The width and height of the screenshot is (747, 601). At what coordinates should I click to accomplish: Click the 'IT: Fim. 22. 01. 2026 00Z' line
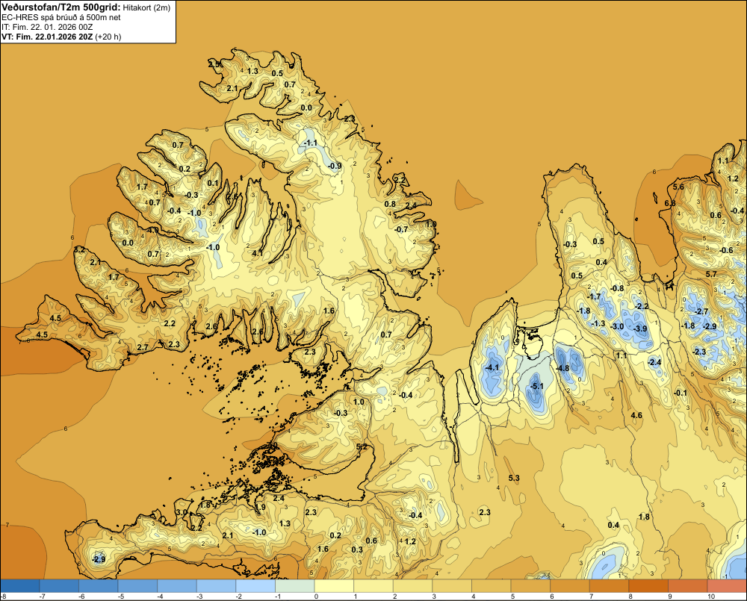point(47,27)
